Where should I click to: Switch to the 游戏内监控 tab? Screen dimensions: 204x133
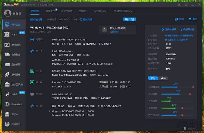pos(67,11)
